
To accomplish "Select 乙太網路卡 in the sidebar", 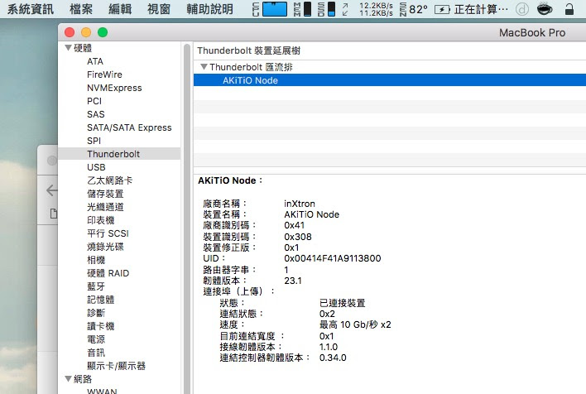I will click(x=109, y=180).
